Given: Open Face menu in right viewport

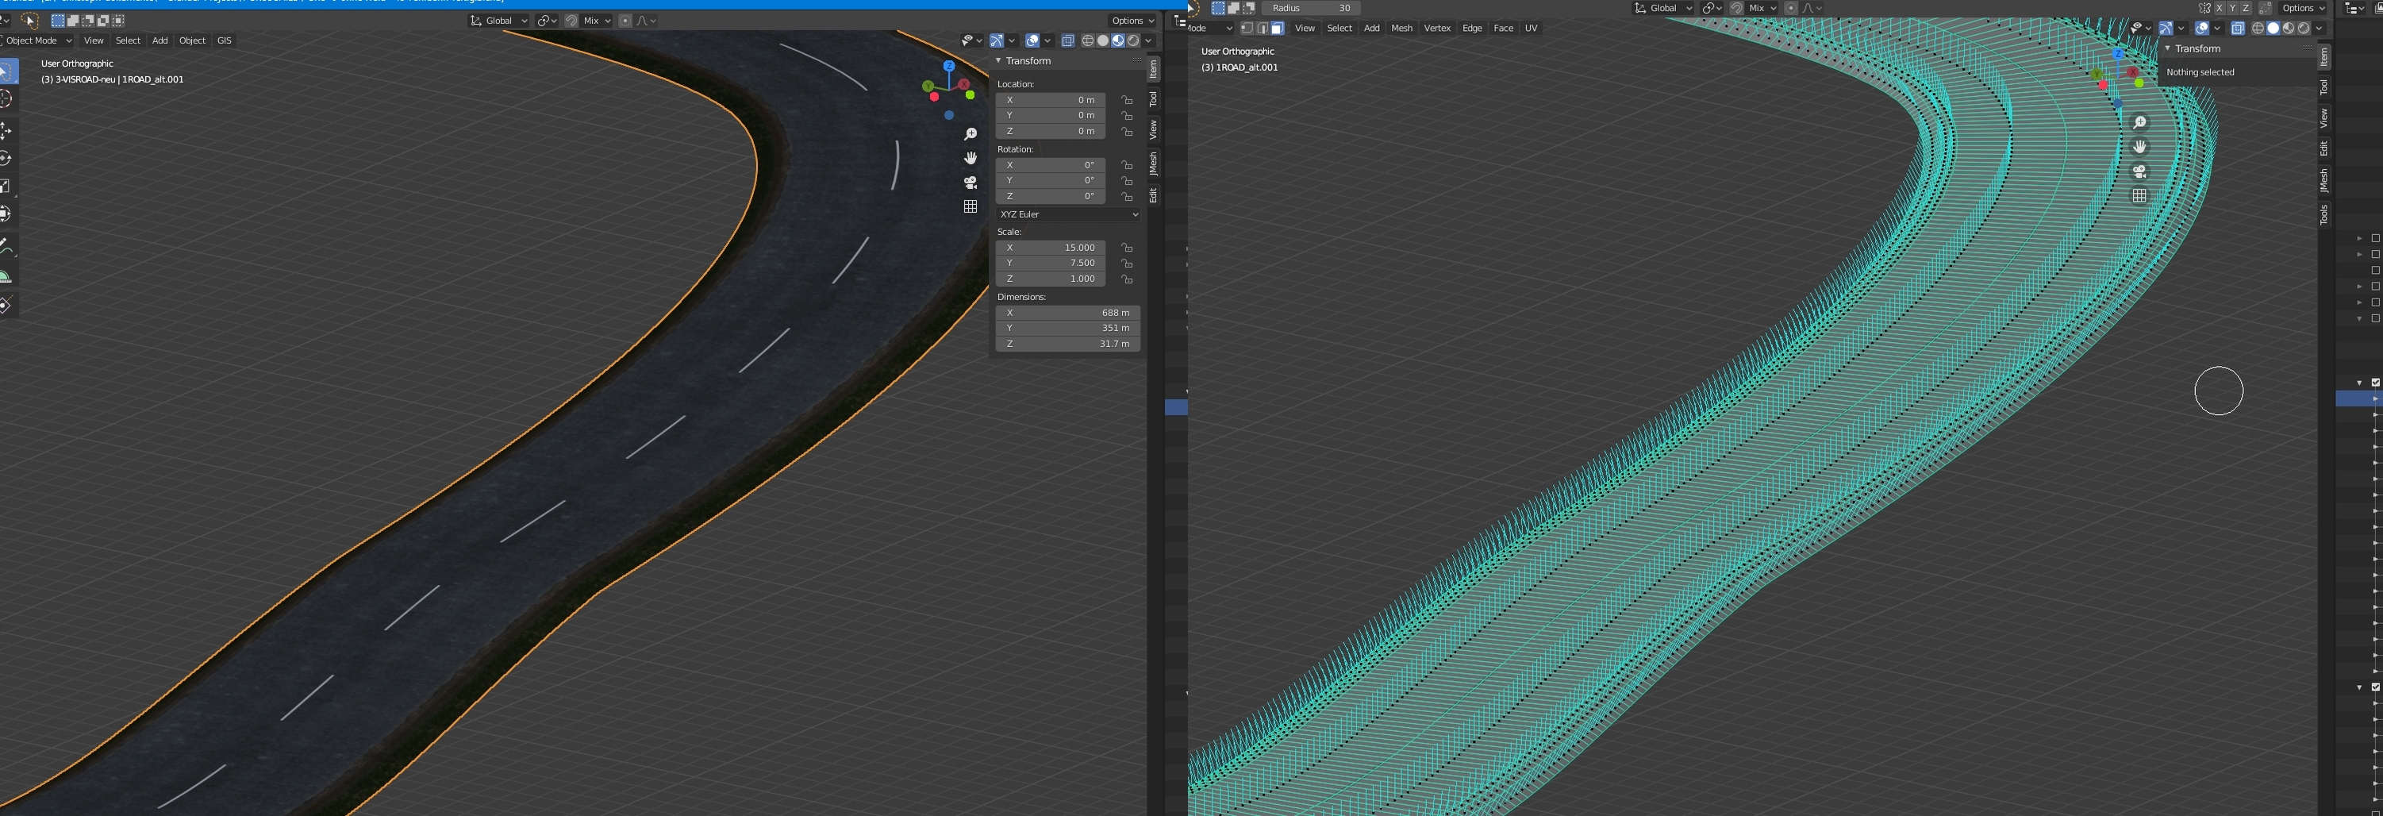Looking at the screenshot, I should pos(1503,28).
